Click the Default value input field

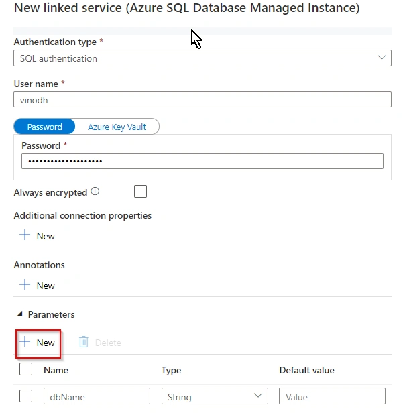pos(333,396)
